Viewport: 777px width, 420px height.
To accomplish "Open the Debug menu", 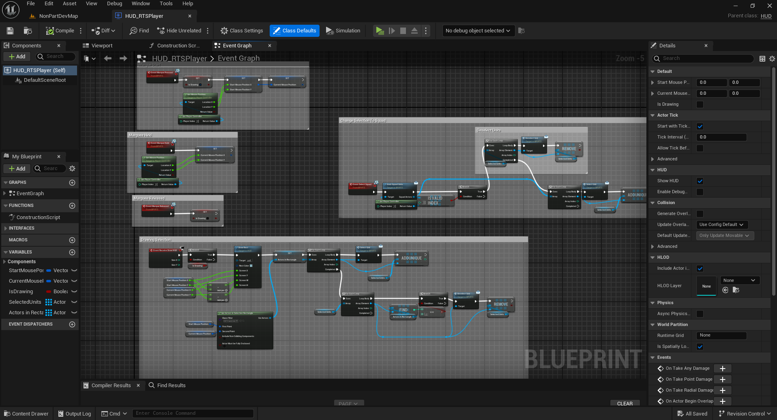I will (x=114, y=4).
